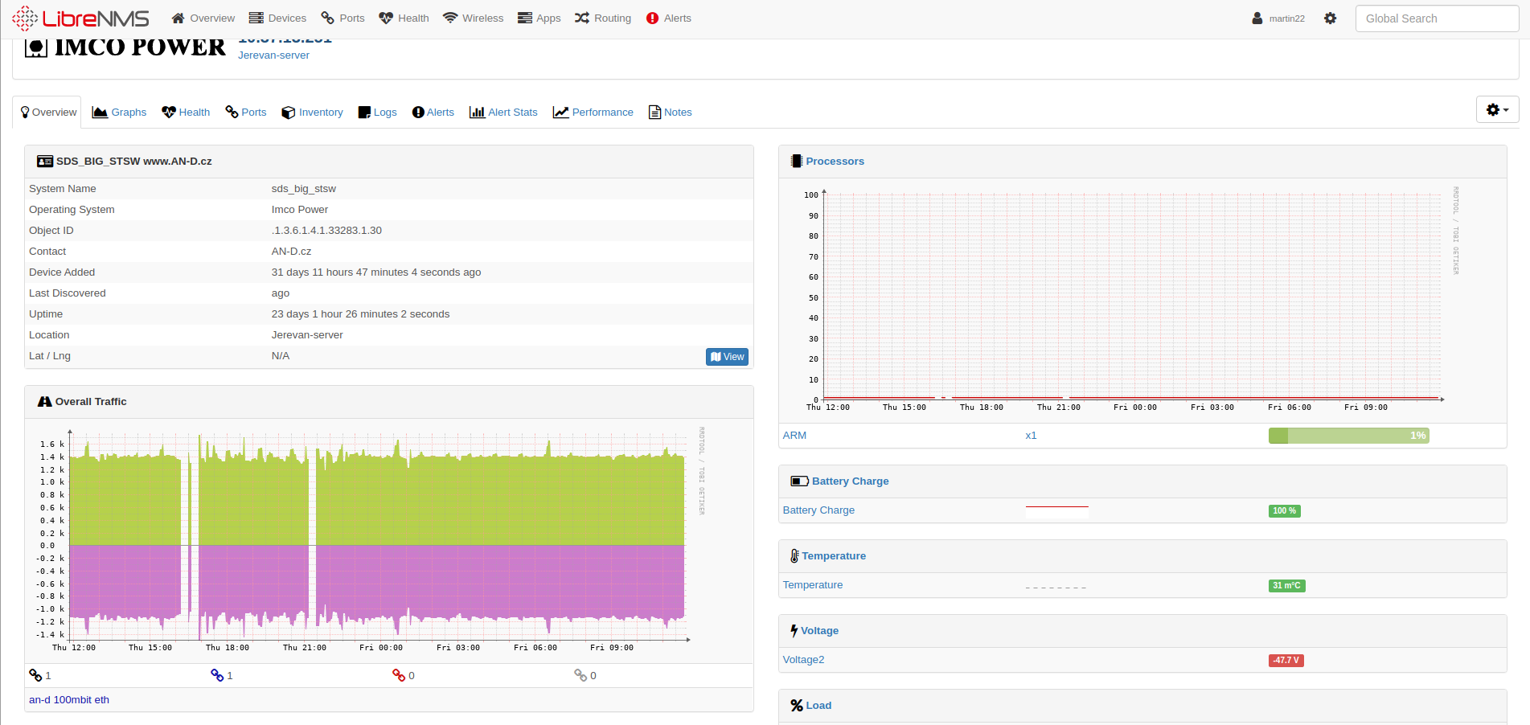Click the blue ports-up icon
Image resolution: width=1530 pixels, height=725 pixels.
(217, 675)
